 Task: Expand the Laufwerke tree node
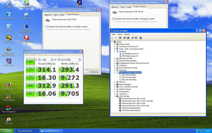point(115,70)
